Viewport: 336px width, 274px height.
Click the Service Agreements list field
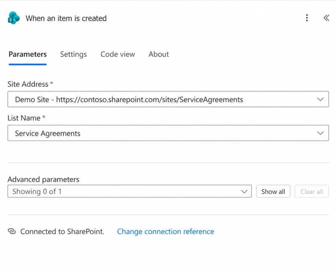pyautogui.click(x=168, y=133)
